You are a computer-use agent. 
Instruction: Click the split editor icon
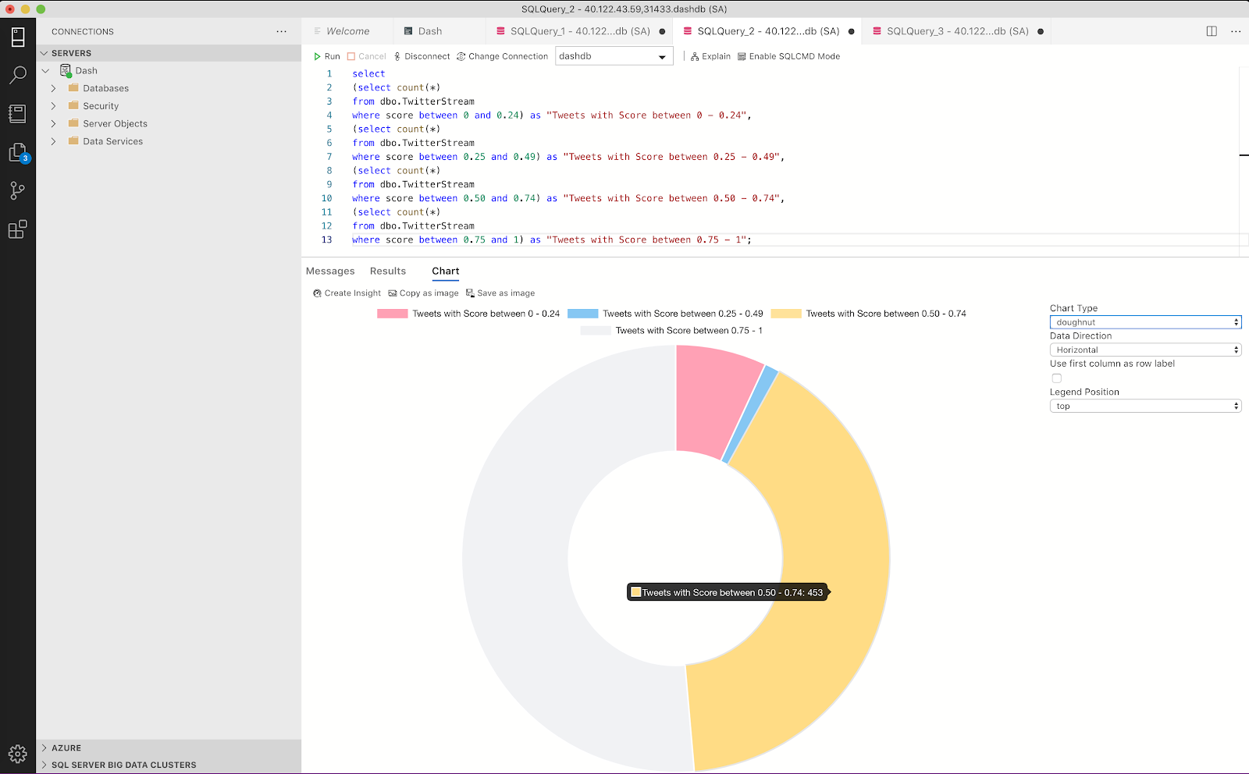(1212, 31)
